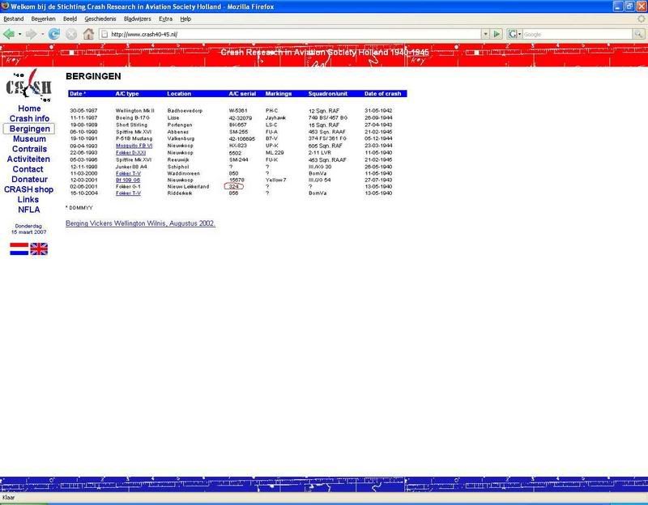Screen dimensions: 648x505
Task: Open the Help menu
Action: coord(185,19)
